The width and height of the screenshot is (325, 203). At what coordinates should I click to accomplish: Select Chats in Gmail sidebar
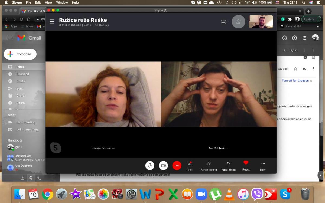tap(21, 81)
